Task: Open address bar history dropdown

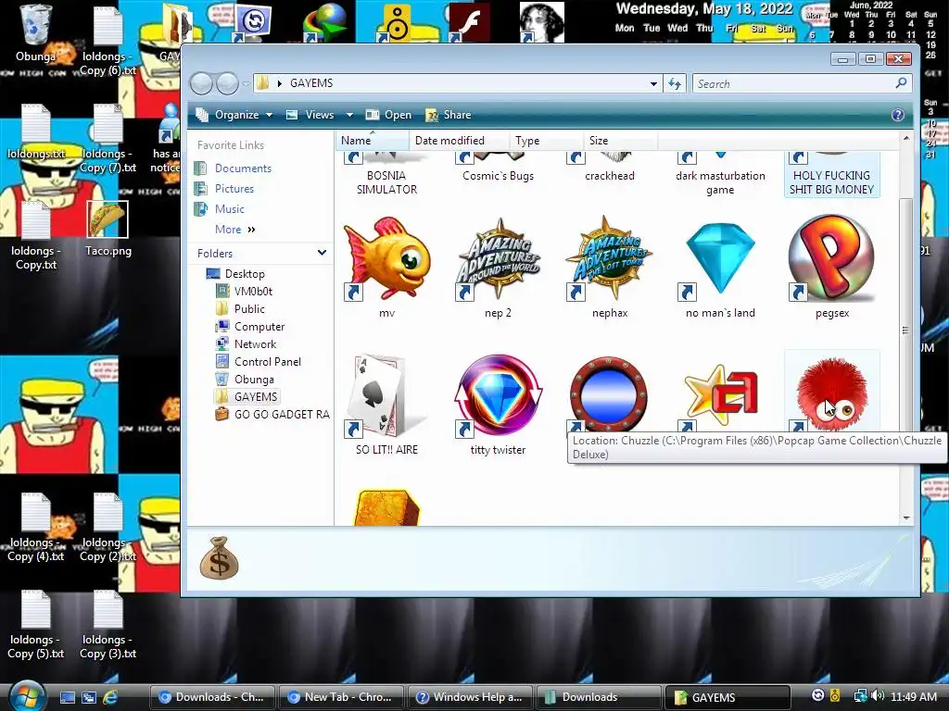Action: coord(653,83)
